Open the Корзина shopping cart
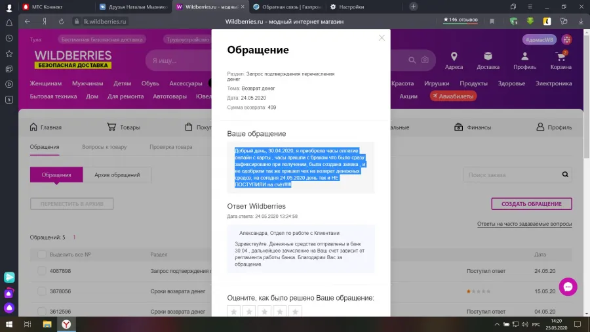This screenshot has width=590, height=332. 560,60
